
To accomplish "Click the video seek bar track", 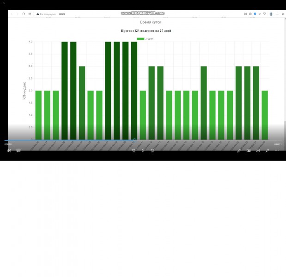I will tap(143, 140).
